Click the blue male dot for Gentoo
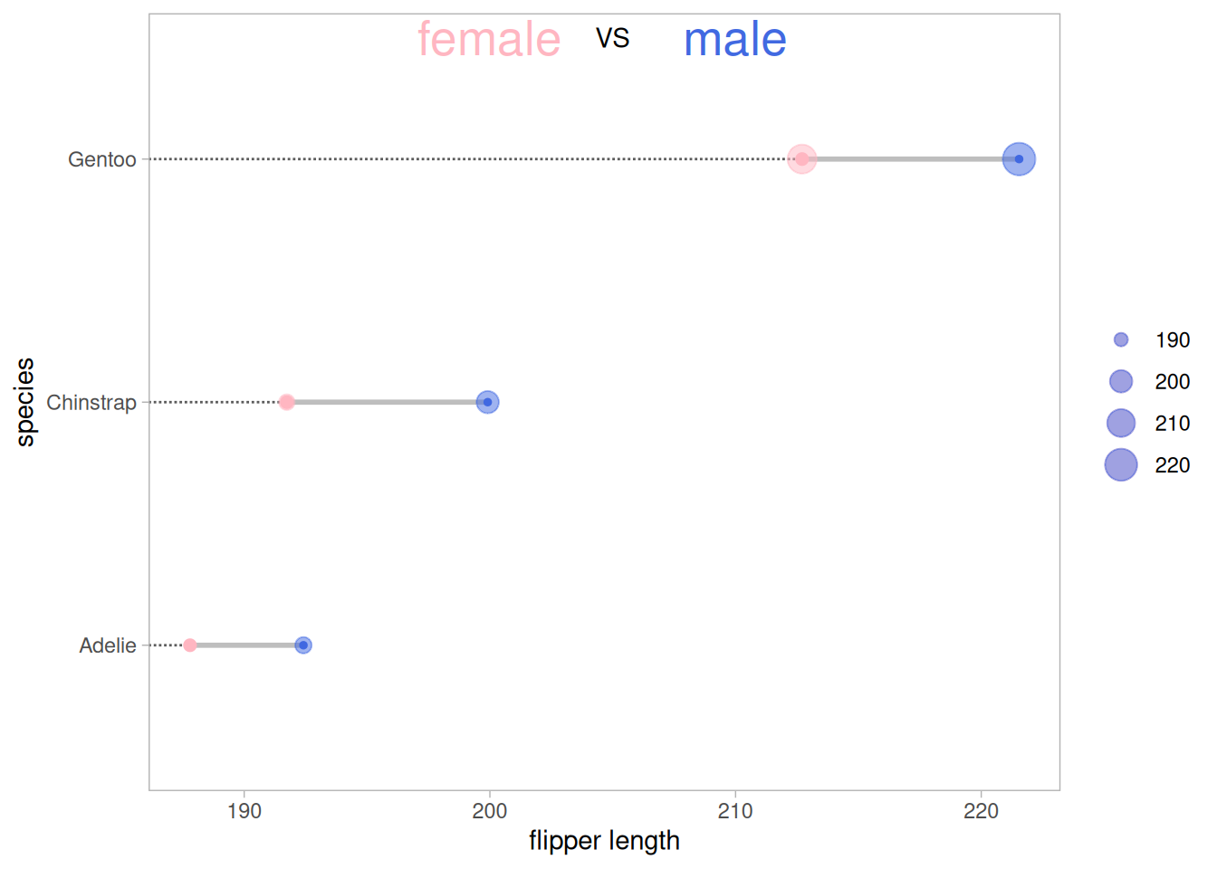 coord(1019,159)
